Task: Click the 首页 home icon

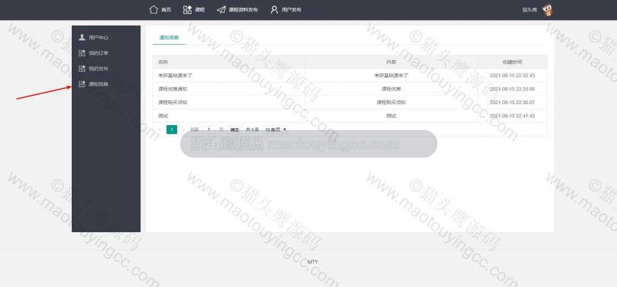Action: pyautogui.click(x=154, y=10)
